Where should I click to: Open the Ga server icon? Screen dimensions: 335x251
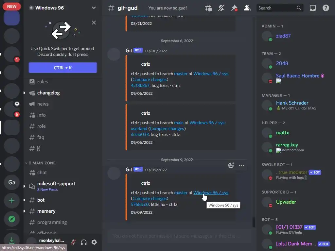point(12,182)
